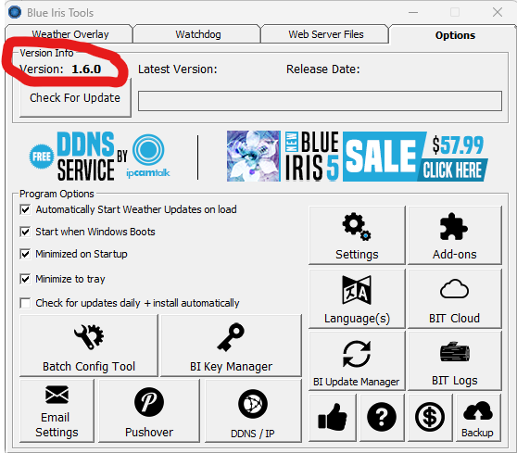The width and height of the screenshot is (517, 453).
Task: Open Language(s) translation icon
Action: point(357,298)
